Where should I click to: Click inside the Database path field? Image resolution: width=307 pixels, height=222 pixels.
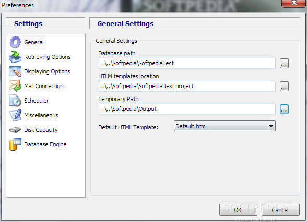pos(187,63)
